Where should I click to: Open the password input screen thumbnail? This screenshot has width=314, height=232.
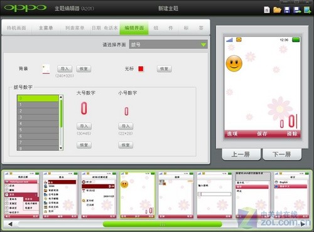[214, 195]
